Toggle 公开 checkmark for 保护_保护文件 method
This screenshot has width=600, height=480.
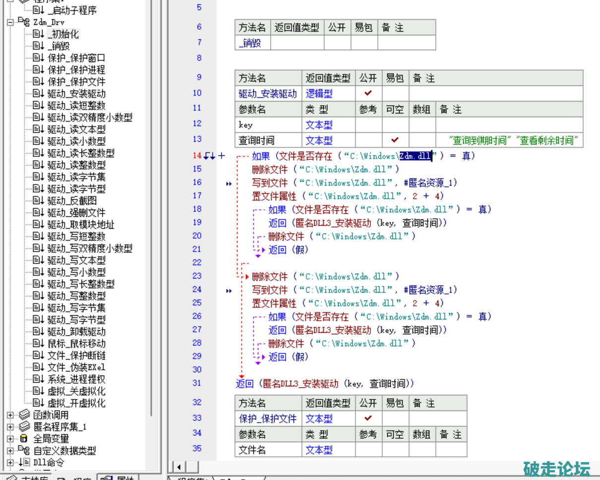(368, 418)
